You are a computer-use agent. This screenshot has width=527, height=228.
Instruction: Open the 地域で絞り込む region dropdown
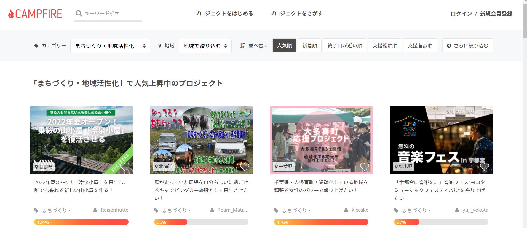click(205, 46)
